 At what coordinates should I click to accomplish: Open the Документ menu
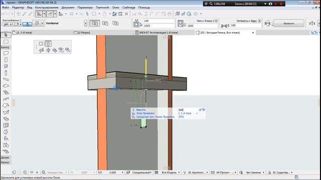(68, 7)
